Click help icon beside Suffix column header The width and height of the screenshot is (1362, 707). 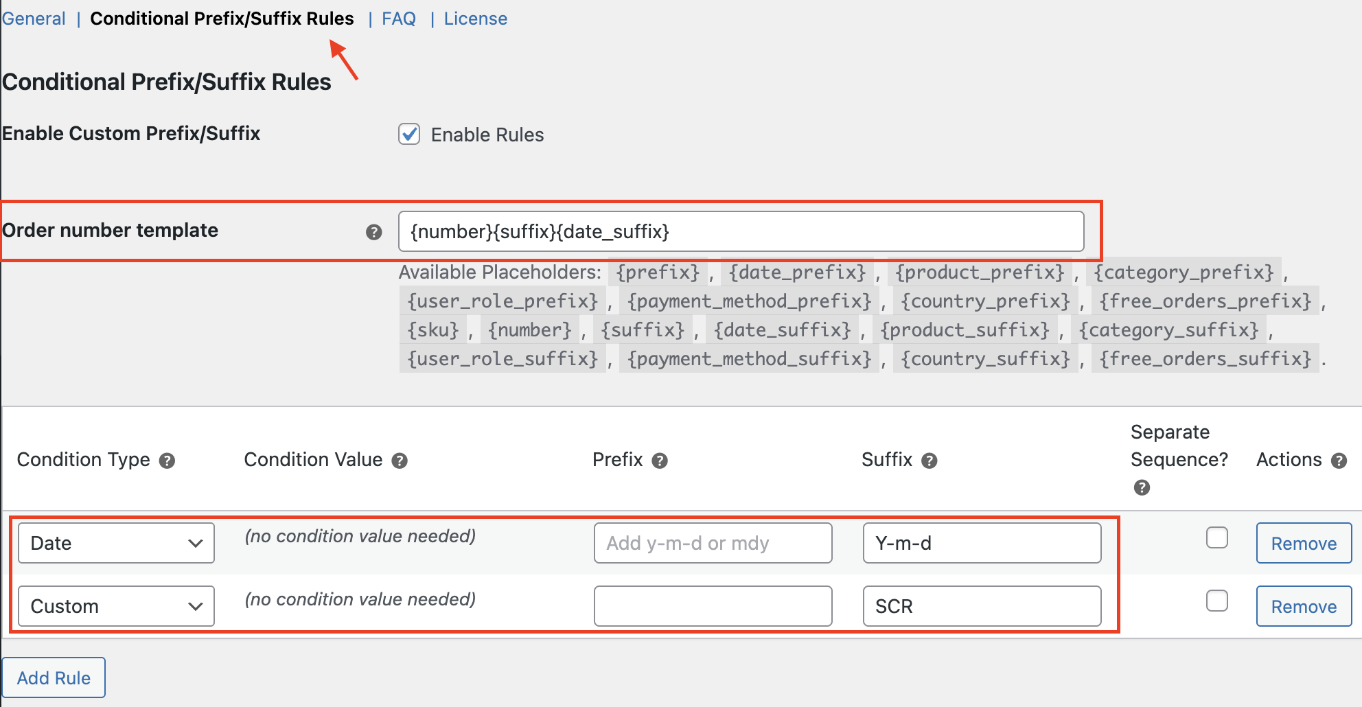[x=930, y=461]
